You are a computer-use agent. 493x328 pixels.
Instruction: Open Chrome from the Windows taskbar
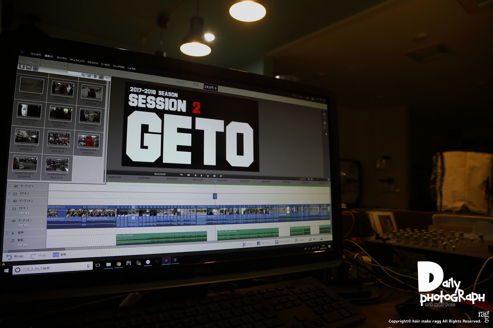point(119,264)
